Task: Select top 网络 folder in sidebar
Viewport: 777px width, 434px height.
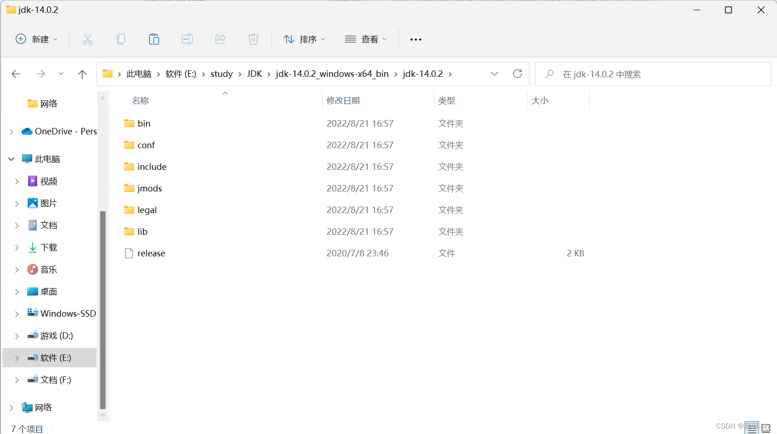Action: click(x=49, y=104)
